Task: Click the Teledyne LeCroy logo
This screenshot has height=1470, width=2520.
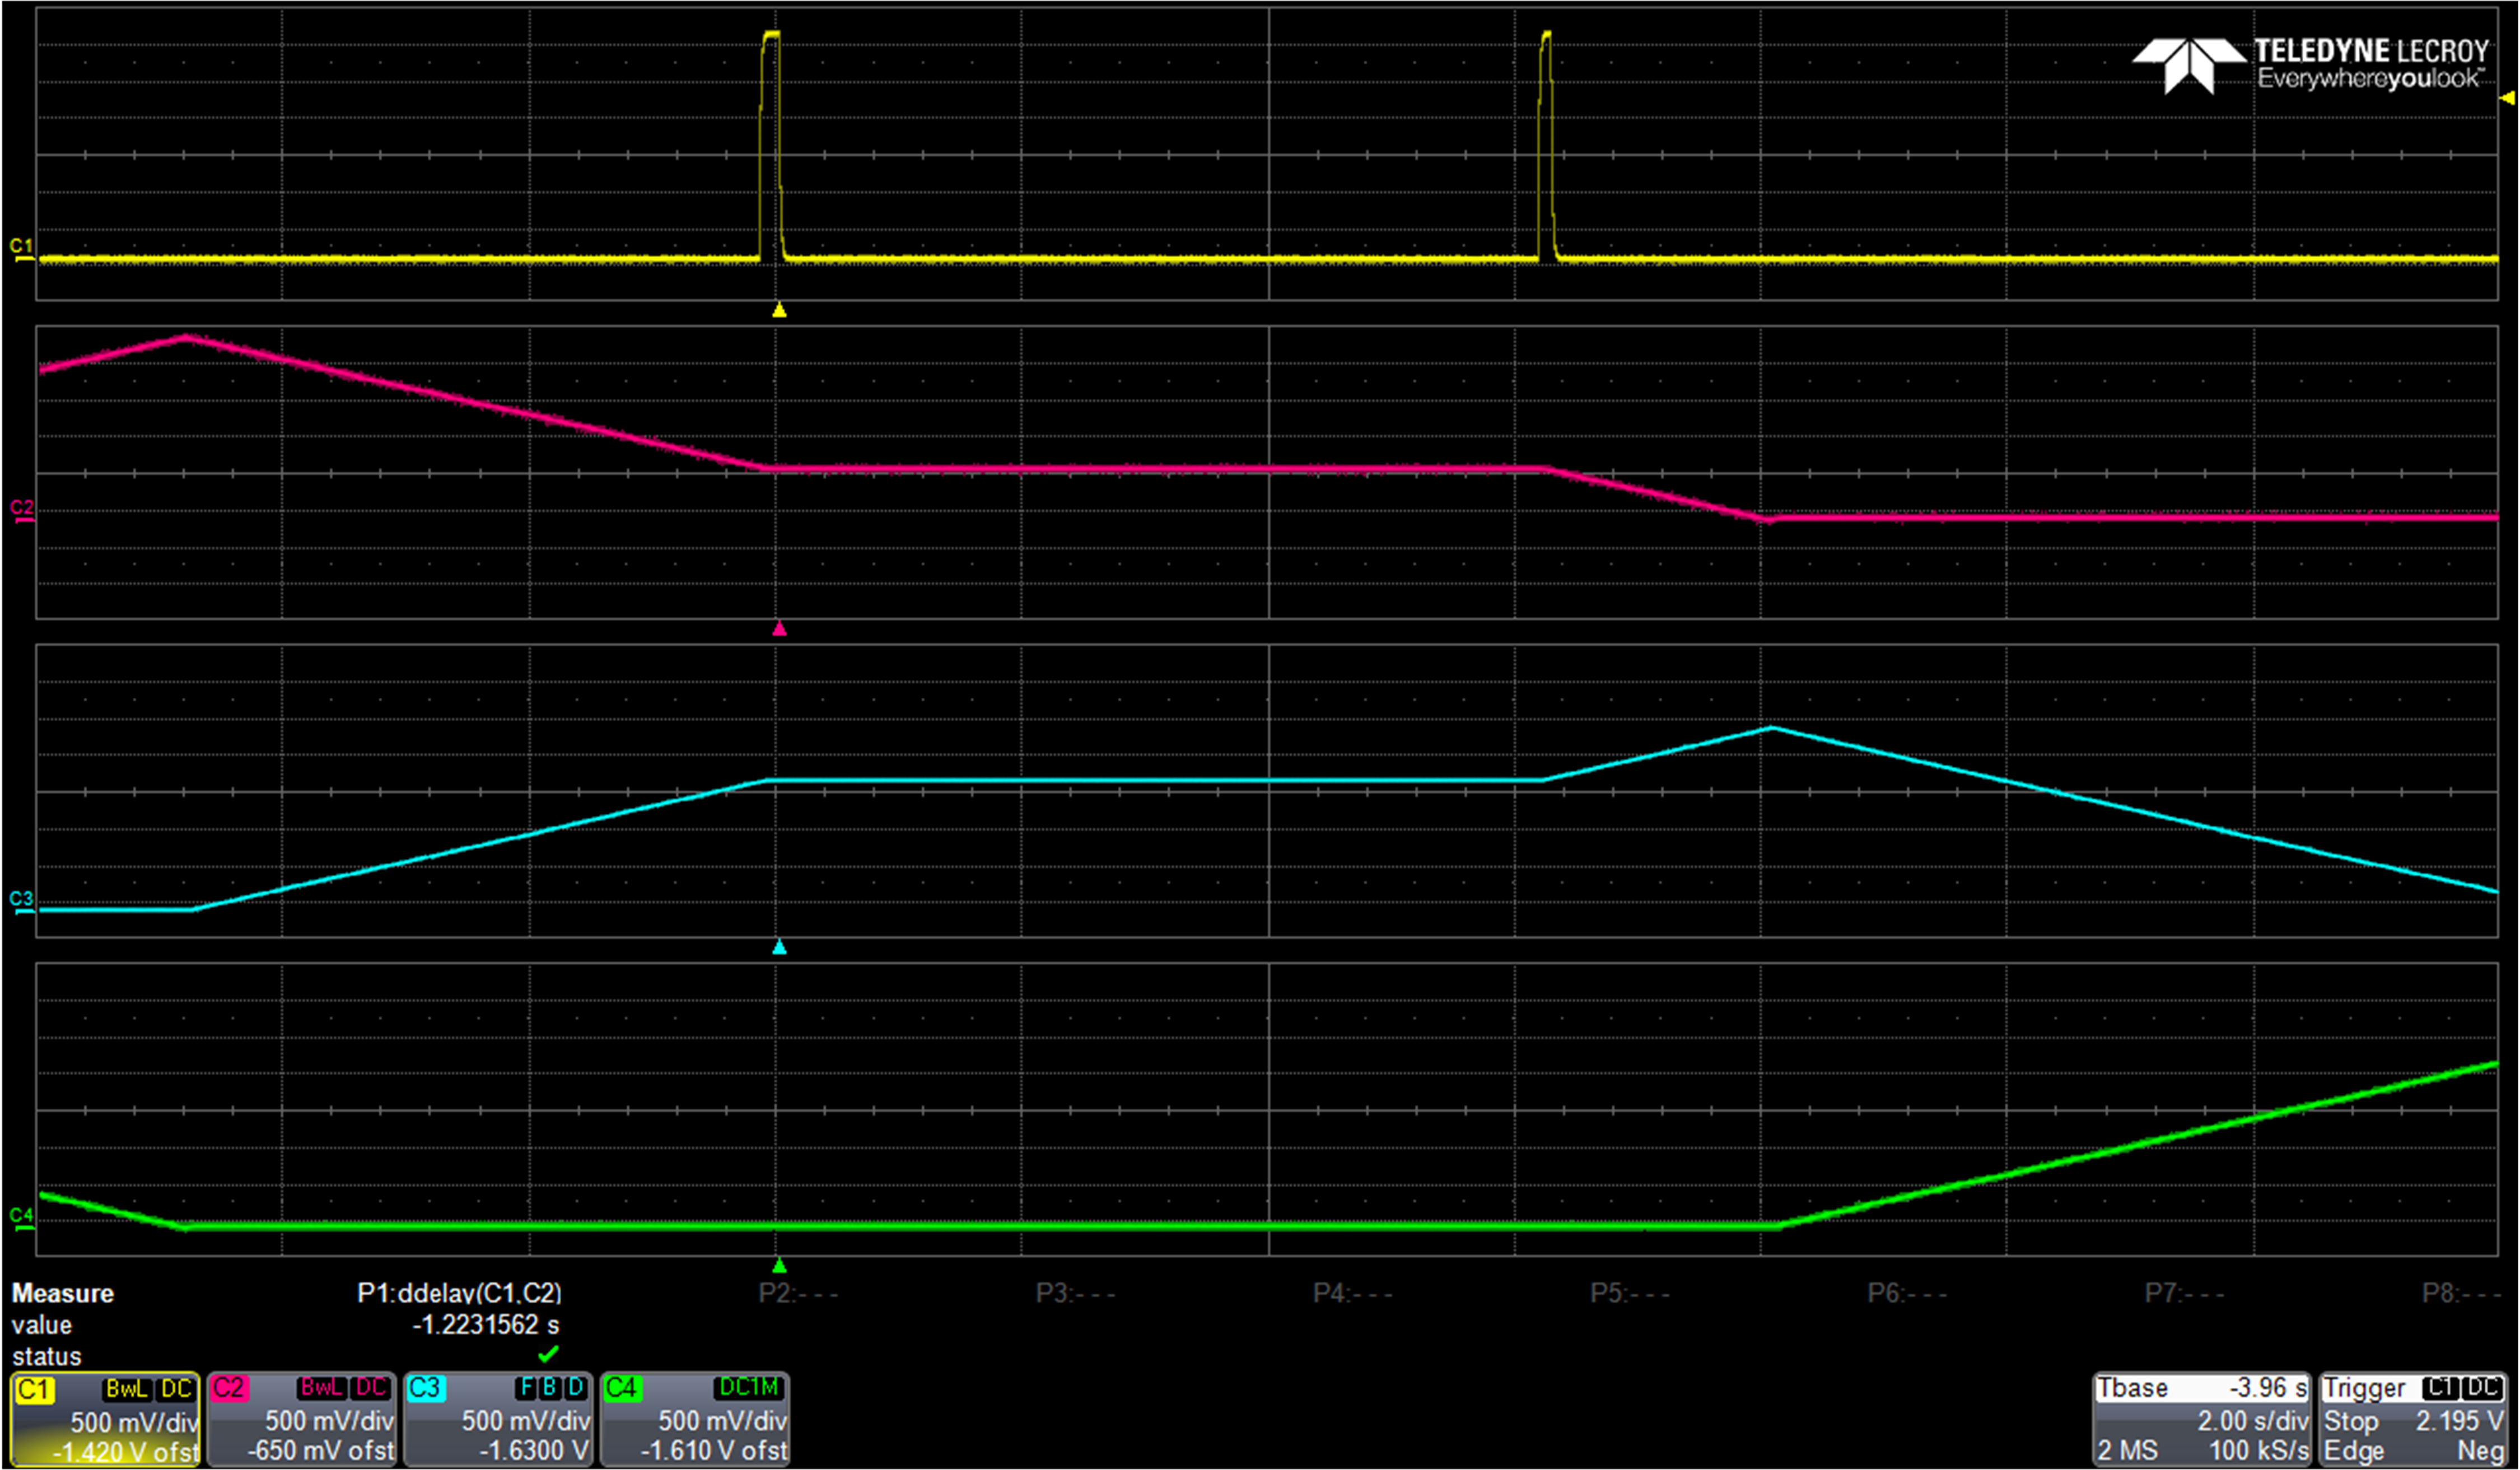Action: [2309, 65]
